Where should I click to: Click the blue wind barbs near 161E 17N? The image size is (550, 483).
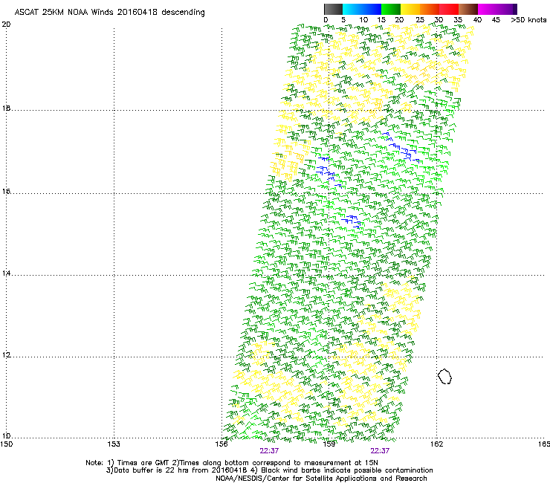[401, 148]
